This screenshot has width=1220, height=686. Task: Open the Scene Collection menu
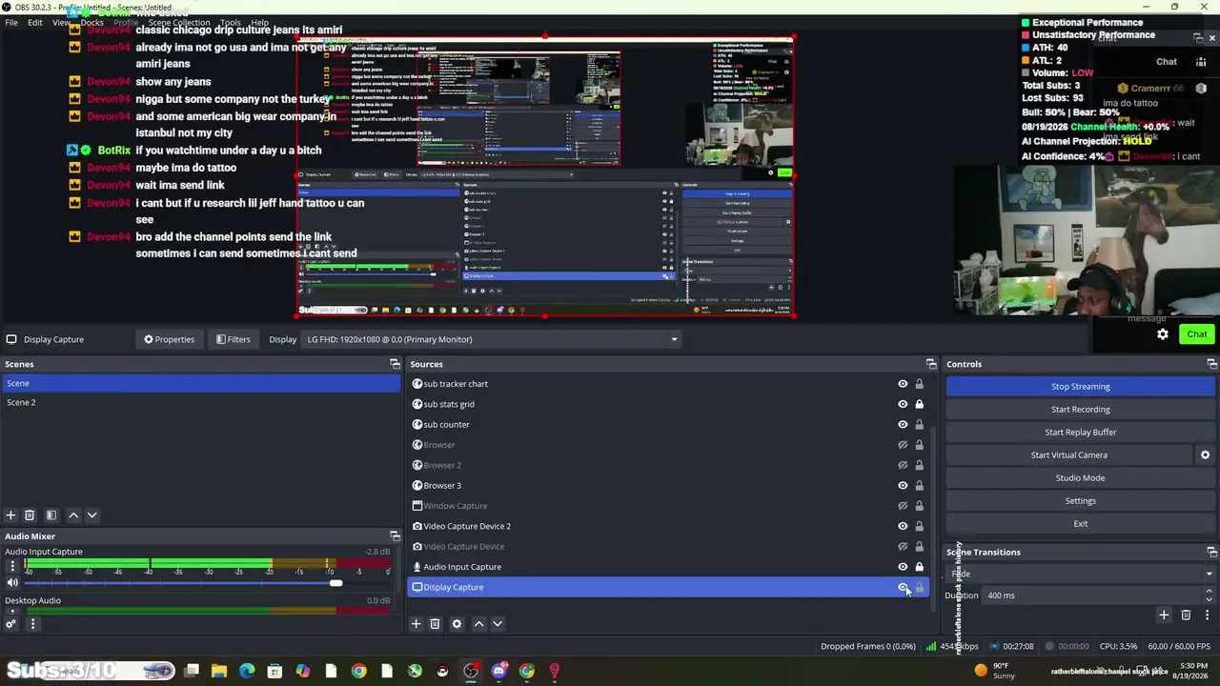pos(178,22)
